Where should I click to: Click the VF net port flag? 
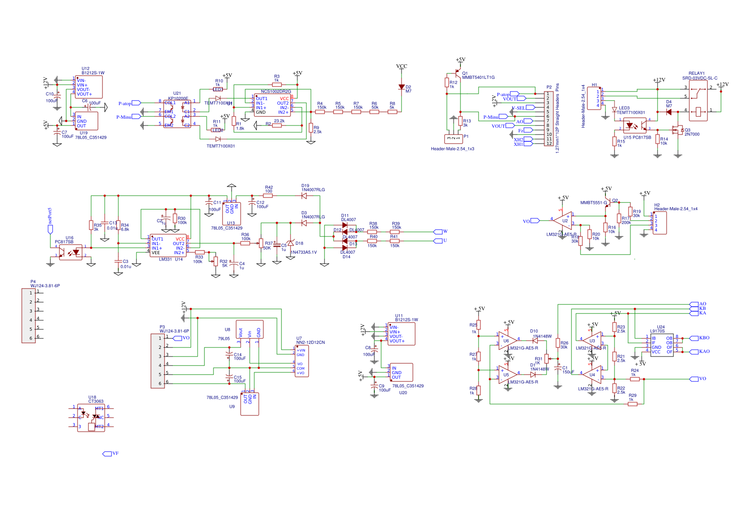pos(107,454)
